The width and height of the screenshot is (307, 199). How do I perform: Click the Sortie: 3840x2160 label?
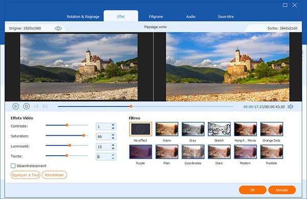point(282,29)
